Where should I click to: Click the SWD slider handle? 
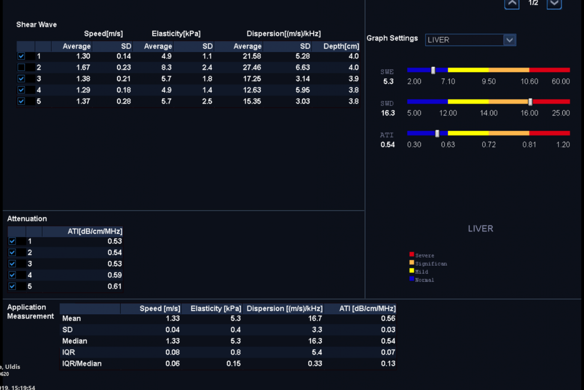tap(530, 102)
